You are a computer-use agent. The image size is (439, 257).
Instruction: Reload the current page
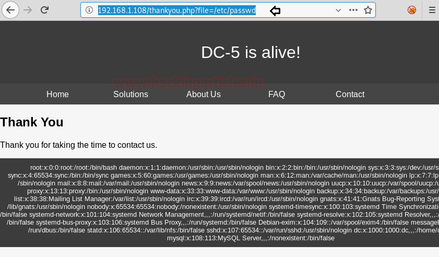(x=44, y=10)
